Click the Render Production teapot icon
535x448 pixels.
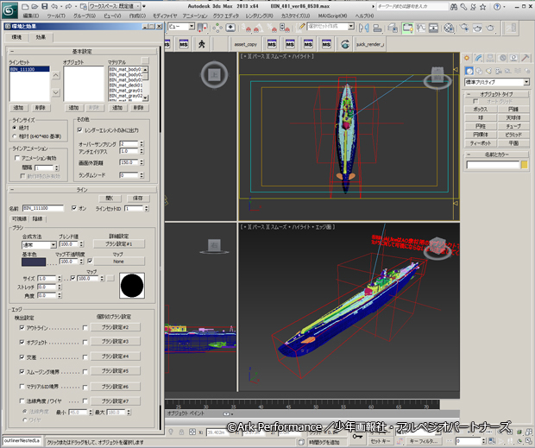(490, 28)
